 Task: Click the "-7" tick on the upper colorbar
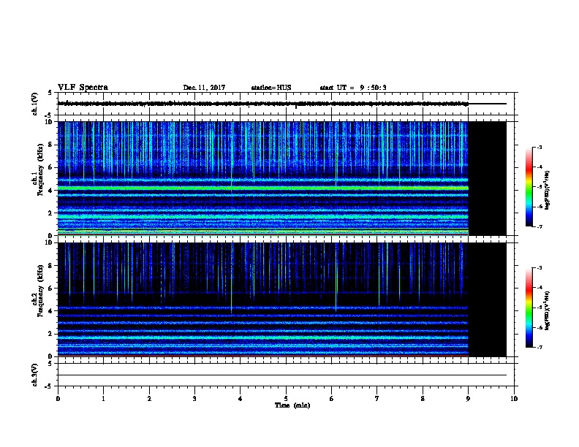[x=539, y=226]
